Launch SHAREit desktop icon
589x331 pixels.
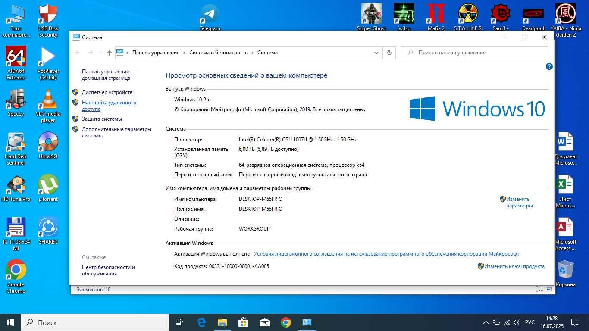click(x=48, y=231)
